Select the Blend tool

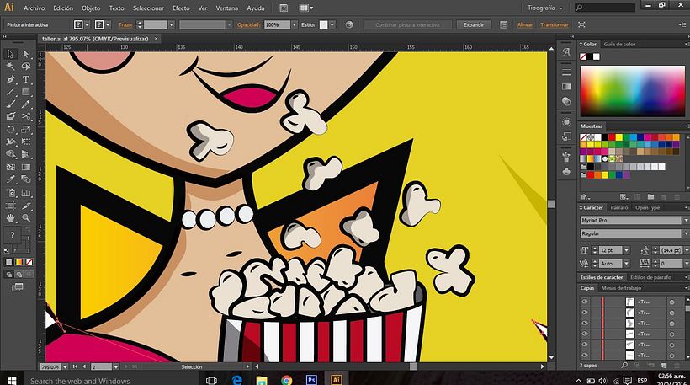pyautogui.click(x=26, y=179)
